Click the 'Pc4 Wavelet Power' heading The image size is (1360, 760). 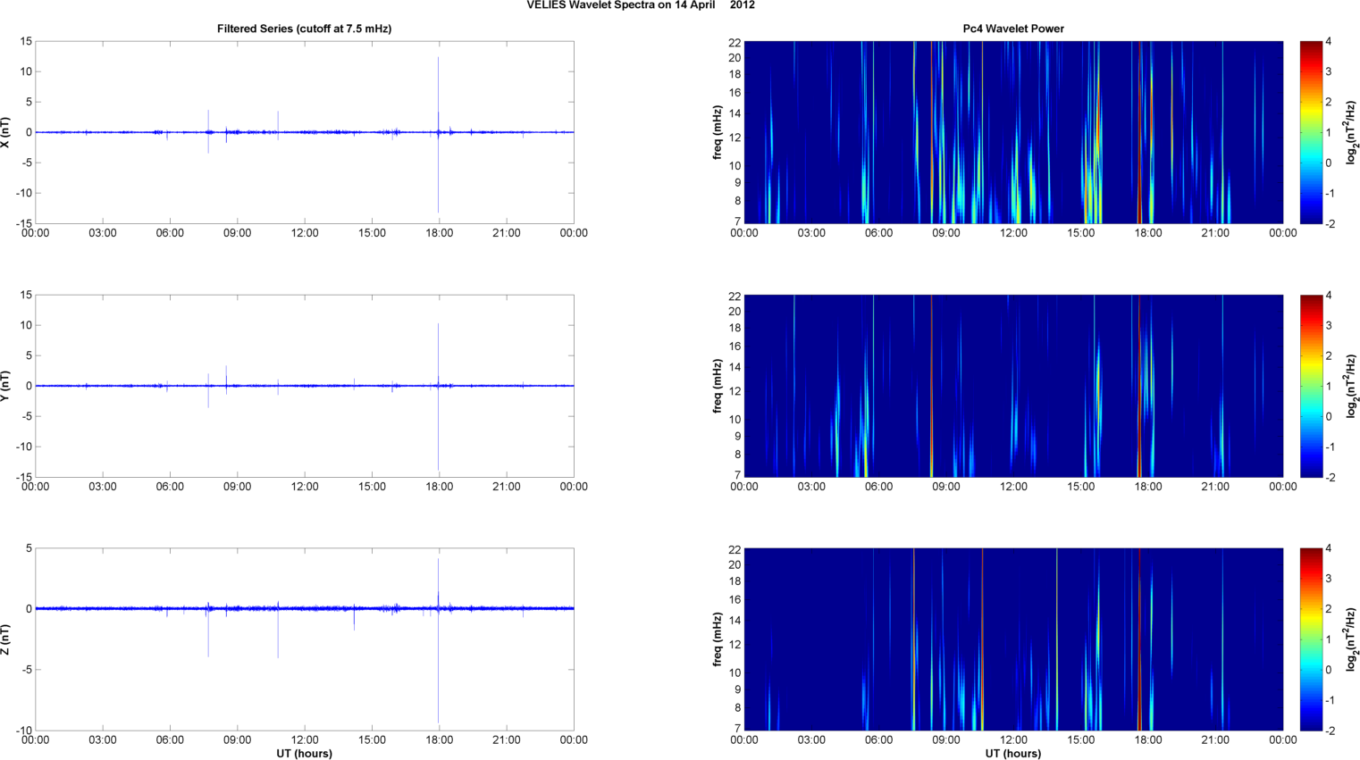pos(1012,29)
